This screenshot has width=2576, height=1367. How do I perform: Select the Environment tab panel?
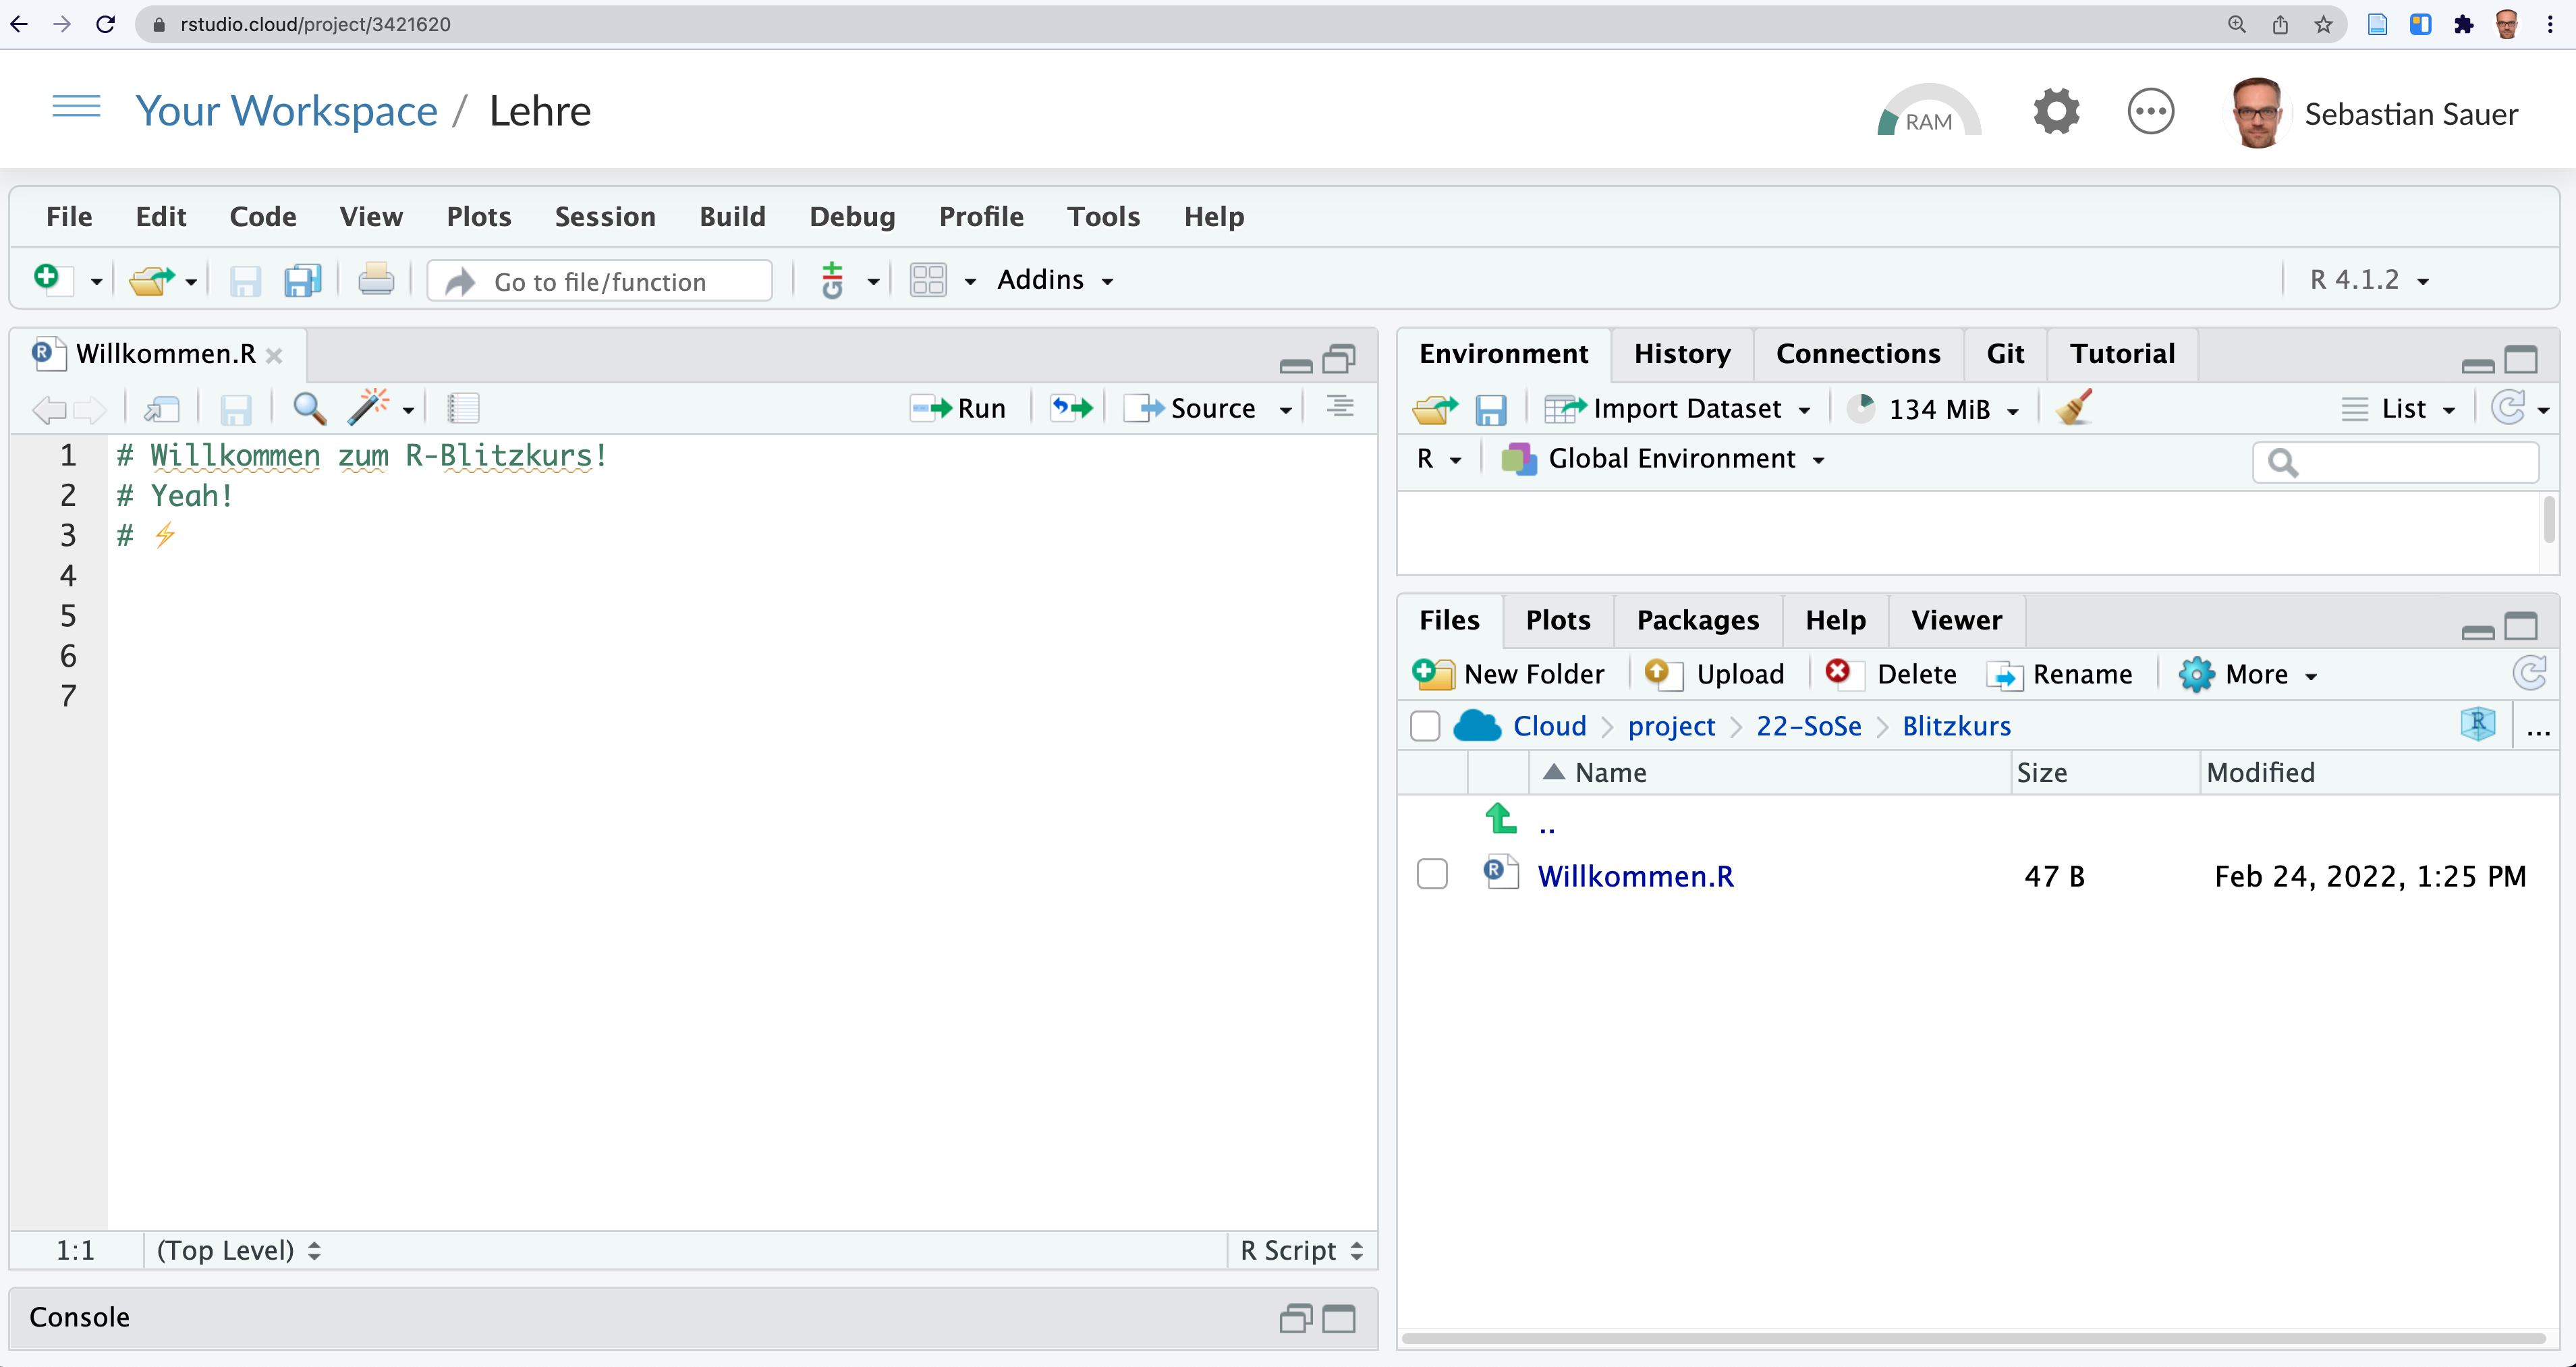1501,353
